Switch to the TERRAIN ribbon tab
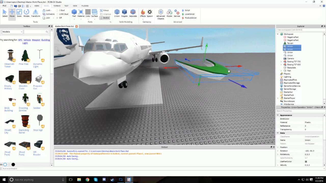326x183 pixels. (57, 6)
